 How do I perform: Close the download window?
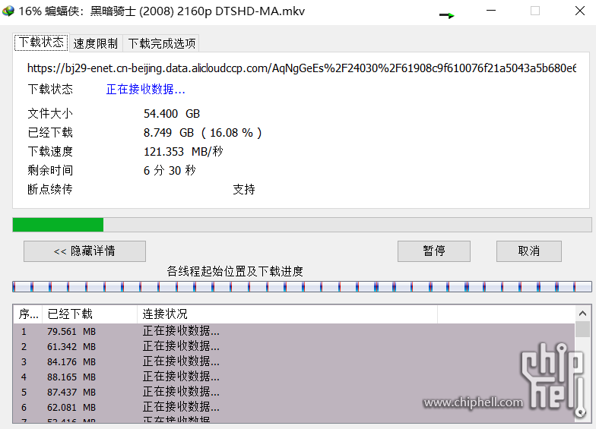(x=579, y=11)
